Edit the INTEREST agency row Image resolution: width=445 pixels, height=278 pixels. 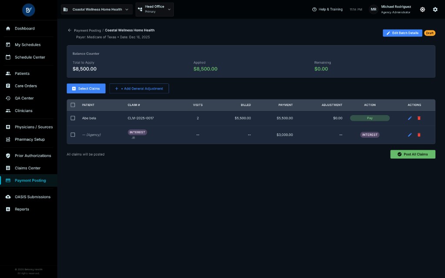409,135
